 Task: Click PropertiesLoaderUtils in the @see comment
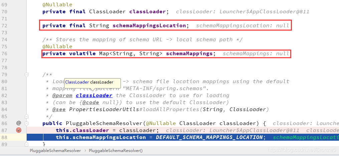click(x=104, y=109)
